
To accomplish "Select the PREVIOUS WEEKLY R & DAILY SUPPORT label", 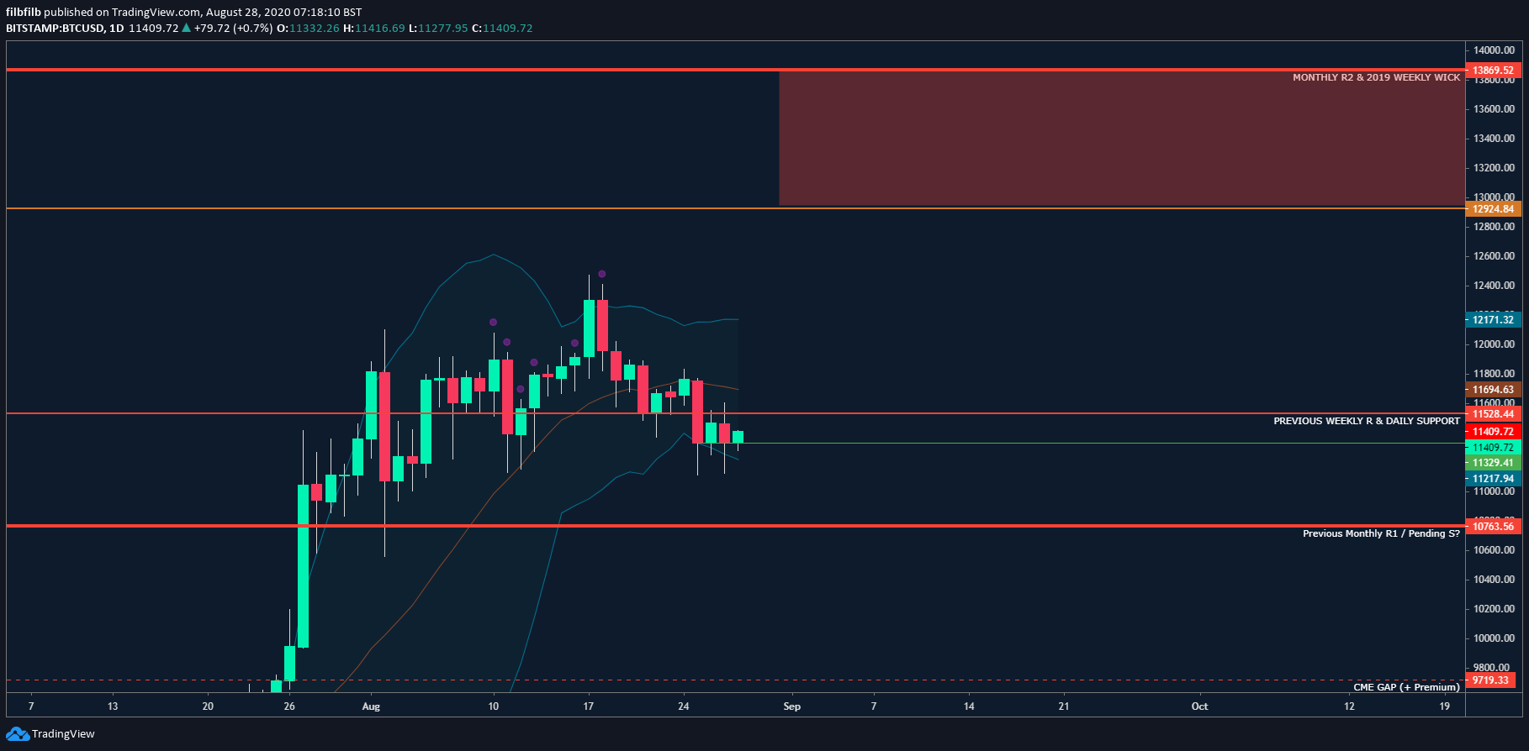I will tap(1367, 421).
